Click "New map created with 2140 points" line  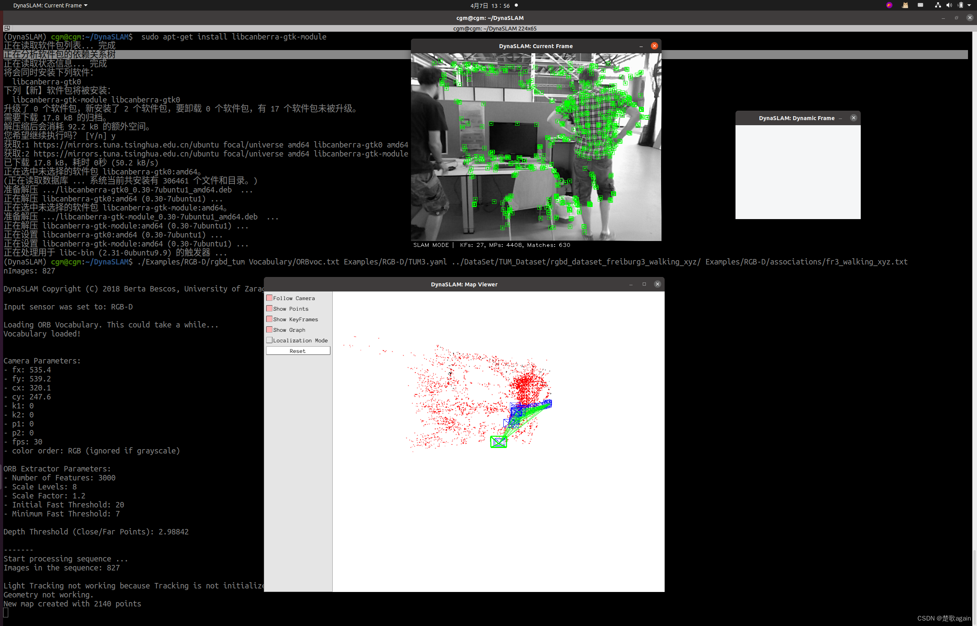72,604
